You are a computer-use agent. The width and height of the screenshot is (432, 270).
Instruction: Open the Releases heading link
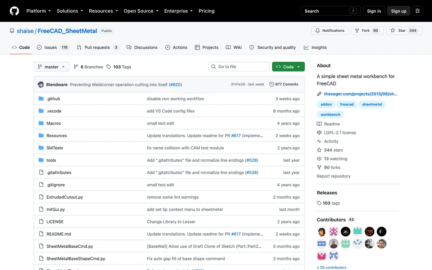(x=327, y=193)
